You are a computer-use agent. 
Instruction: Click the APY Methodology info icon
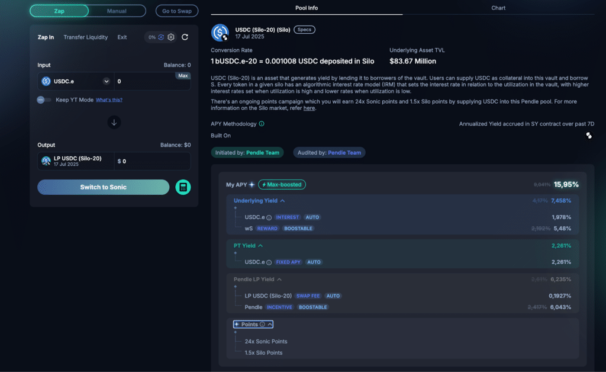pyautogui.click(x=262, y=124)
